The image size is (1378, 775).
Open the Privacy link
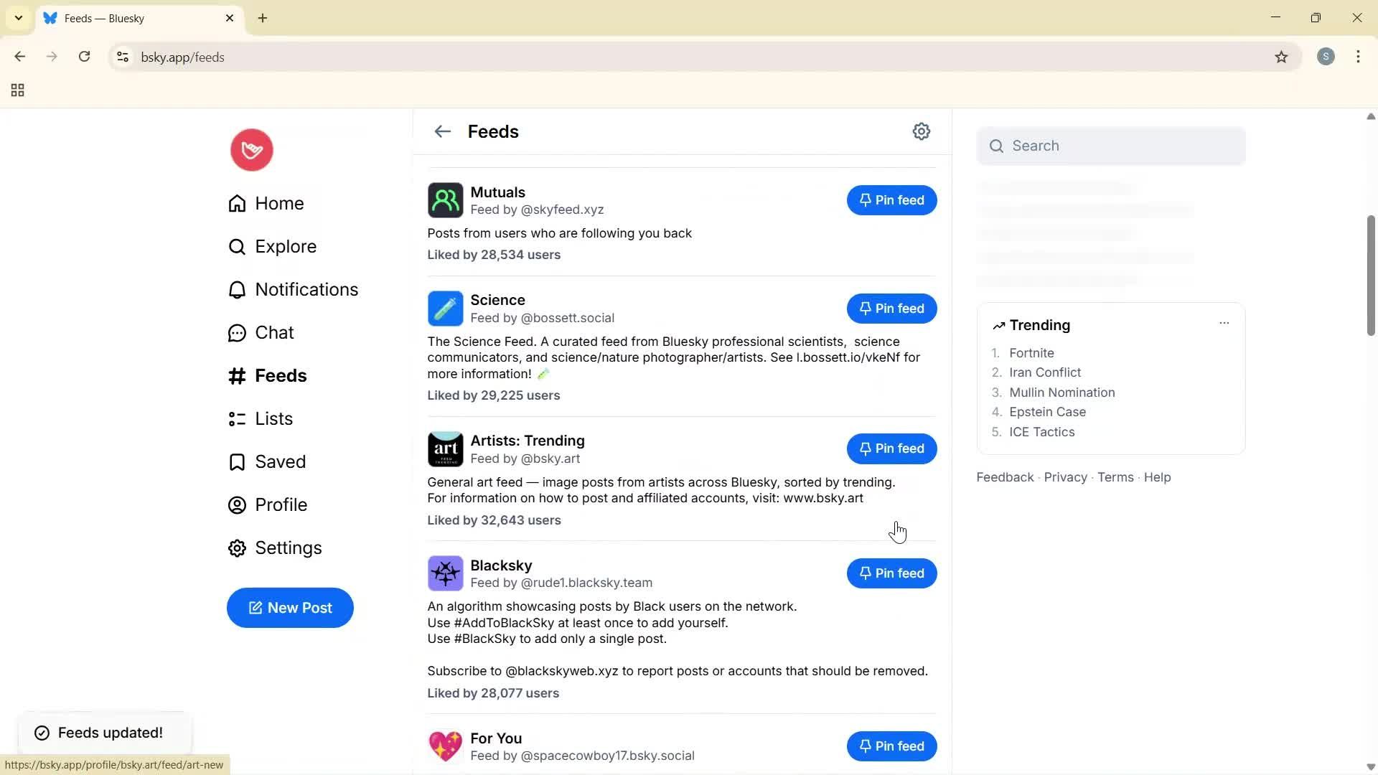pyautogui.click(x=1064, y=477)
